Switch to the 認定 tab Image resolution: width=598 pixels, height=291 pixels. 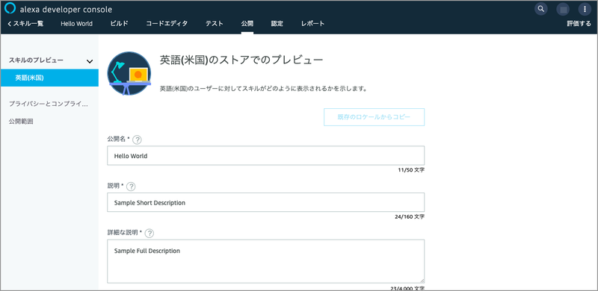[277, 24]
